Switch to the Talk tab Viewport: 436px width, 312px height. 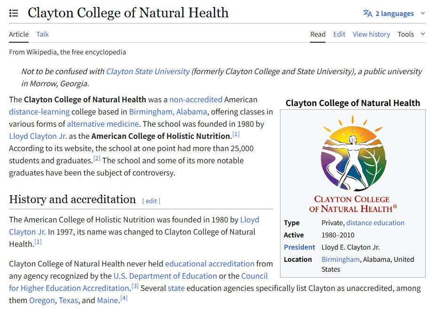point(42,34)
